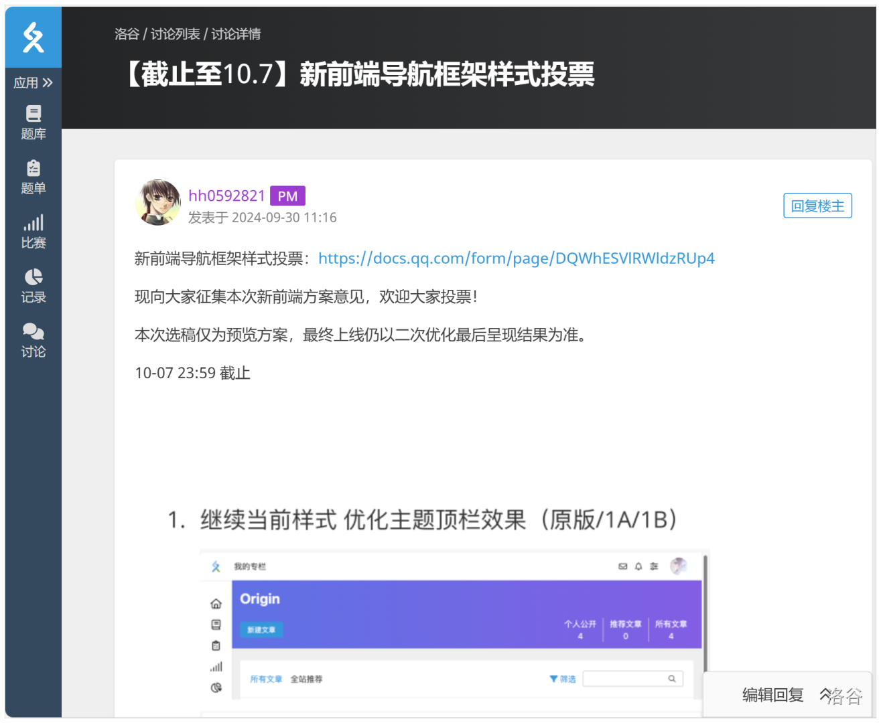Open the 题单 training list page
The image size is (881, 723).
point(33,177)
